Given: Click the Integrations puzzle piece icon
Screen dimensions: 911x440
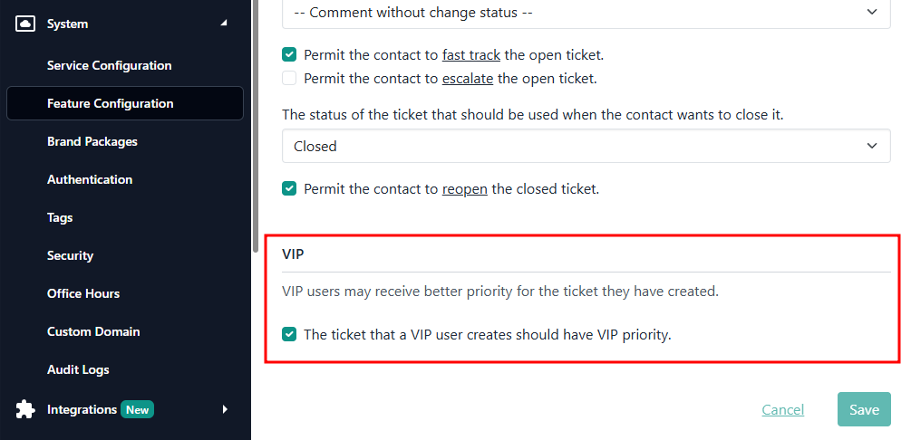Looking at the screenshot, I should click(25, 409).
